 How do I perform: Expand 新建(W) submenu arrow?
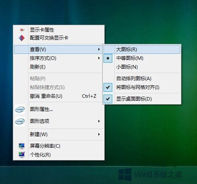(x=99, y=135)
